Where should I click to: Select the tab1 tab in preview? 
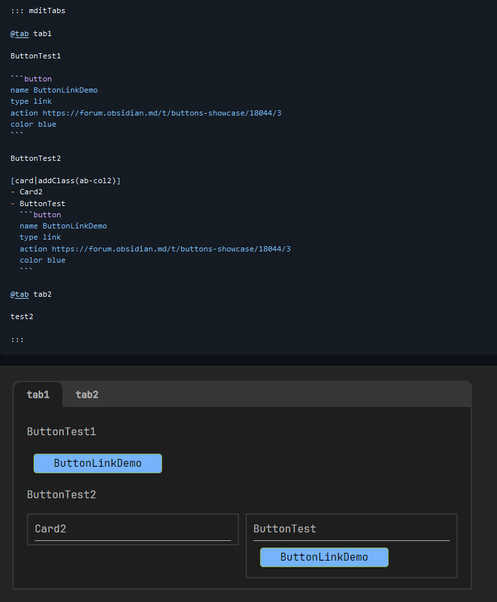38,395
